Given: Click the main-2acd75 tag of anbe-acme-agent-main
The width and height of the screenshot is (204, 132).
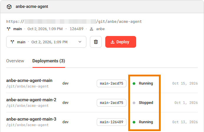Looking at the screenshot, I should tap(111, 83).
